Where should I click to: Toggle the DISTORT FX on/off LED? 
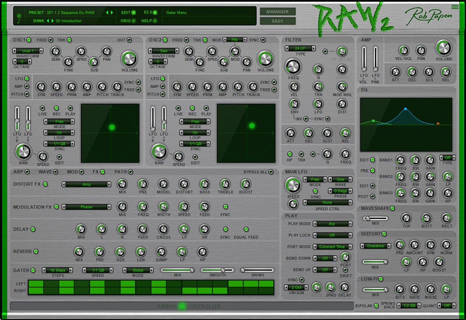[45, 184]
